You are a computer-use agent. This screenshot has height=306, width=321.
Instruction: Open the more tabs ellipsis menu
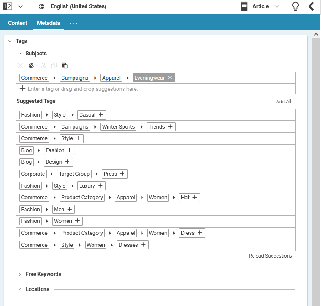(x=74, y=23)
